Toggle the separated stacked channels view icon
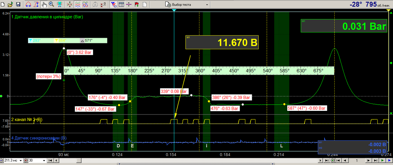The height and width of the screenshot is (165, 393). pyautogui.click(x=78, y=5)
